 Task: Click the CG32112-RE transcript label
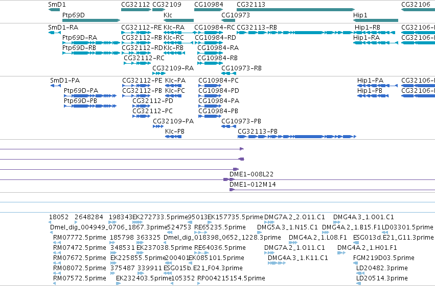142,28
